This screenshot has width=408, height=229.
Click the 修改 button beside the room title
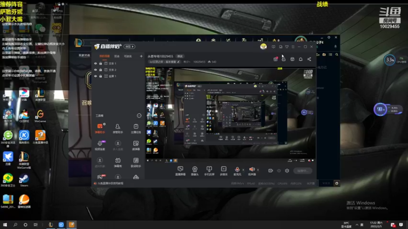[x=180, y=56]
